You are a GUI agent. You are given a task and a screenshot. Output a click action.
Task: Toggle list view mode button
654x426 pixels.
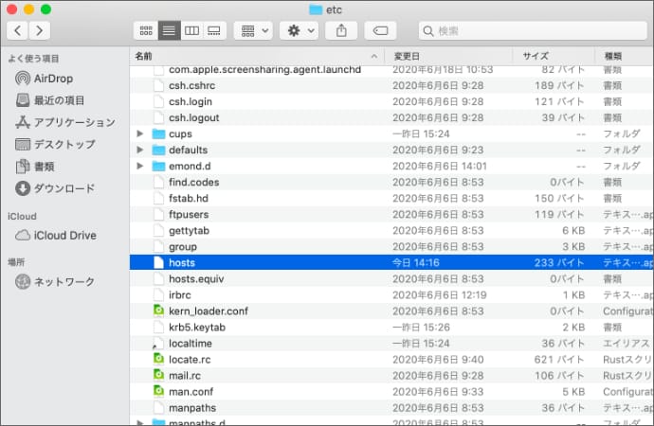coord(168,30)
